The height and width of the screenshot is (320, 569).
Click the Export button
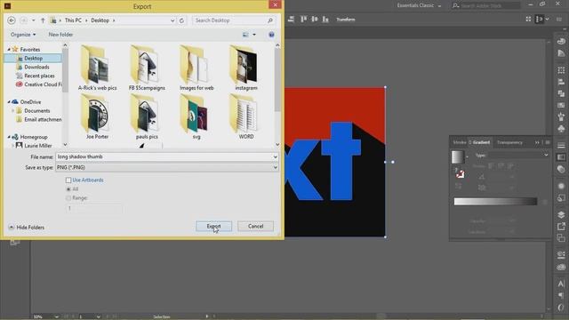click(x=213, y=226)
